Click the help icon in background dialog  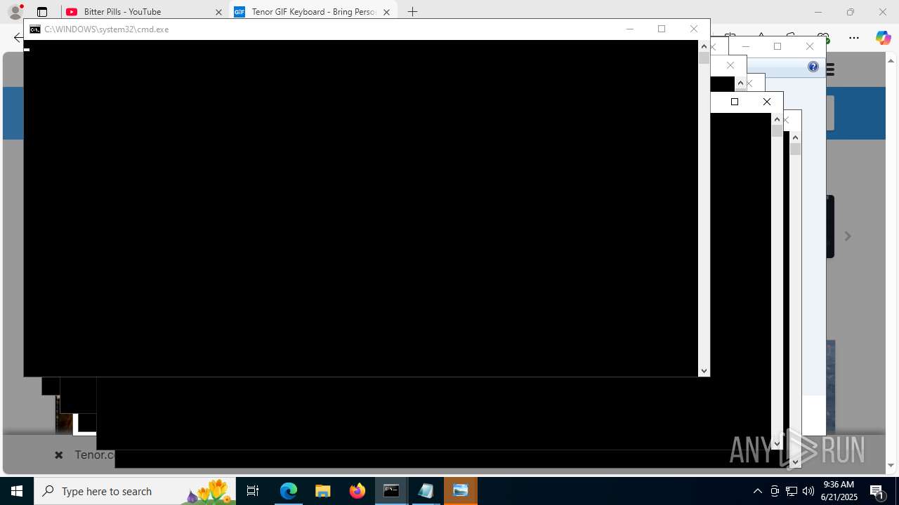coord(813,67)
